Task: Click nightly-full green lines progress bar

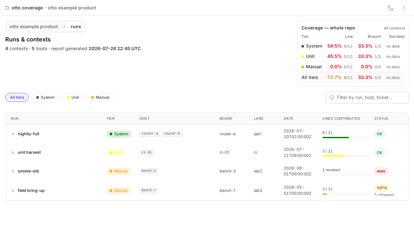Action: click(347, 138)
